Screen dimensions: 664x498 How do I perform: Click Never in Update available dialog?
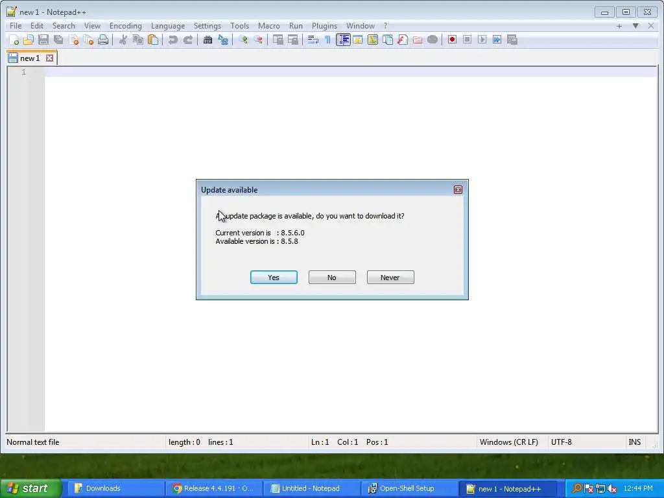pos(390,278)
